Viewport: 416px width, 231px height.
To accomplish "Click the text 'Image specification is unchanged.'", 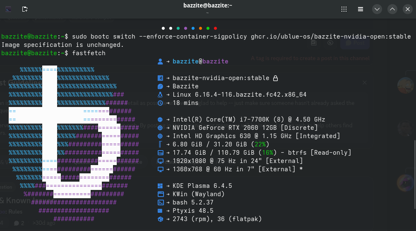I will tap(63, 45).
